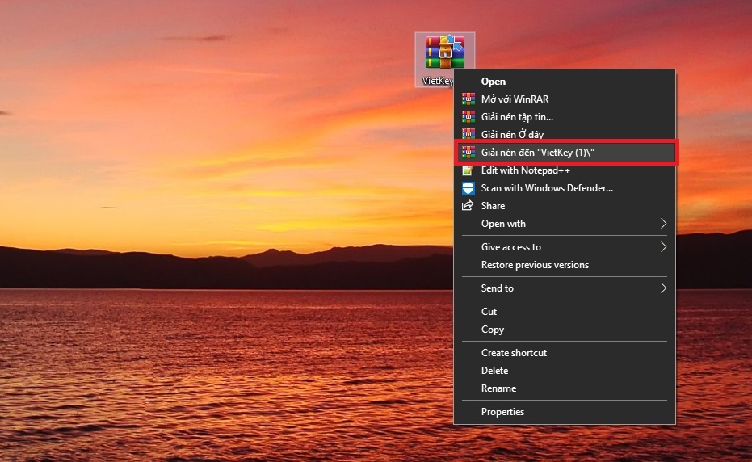Click the VietKey file name label
This screenshot has width=752, height=462.
tap(438, 81)
